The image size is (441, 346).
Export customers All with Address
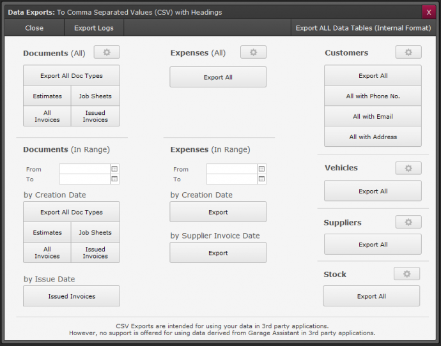(373, 137)
